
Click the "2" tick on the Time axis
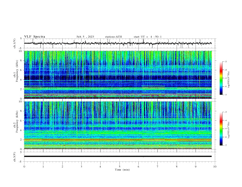tap(62, 167)
